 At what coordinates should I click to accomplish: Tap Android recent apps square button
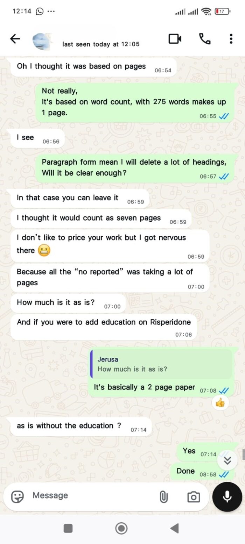(x=68, y=528)
